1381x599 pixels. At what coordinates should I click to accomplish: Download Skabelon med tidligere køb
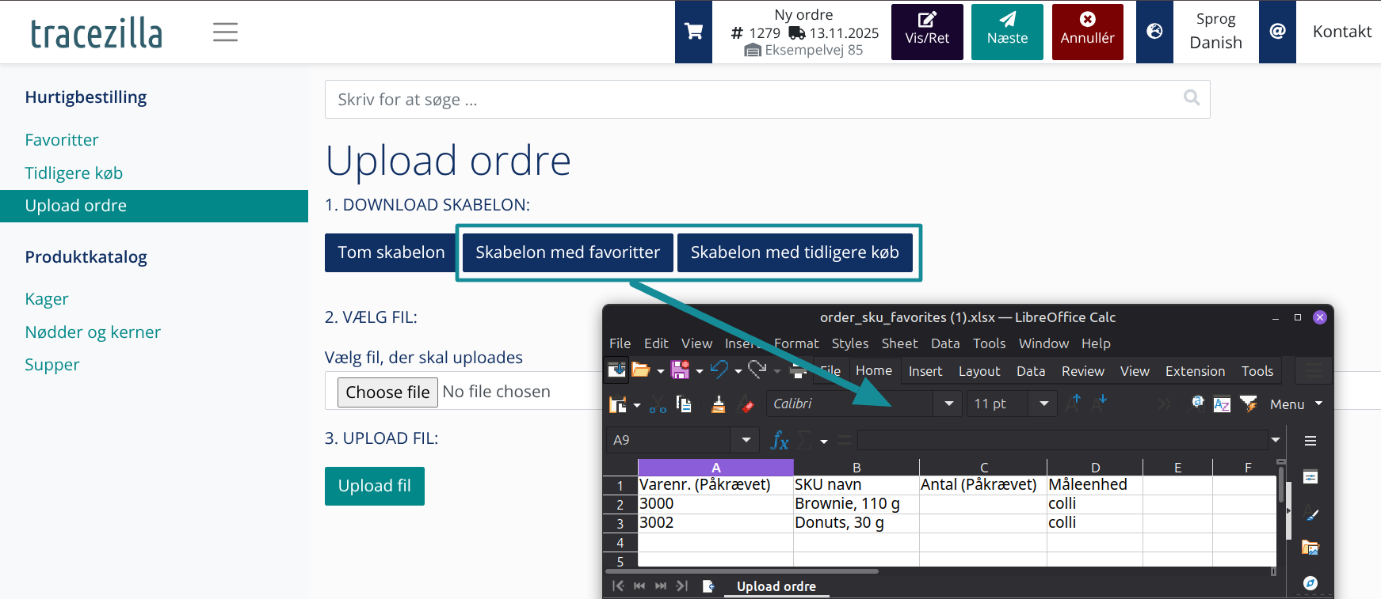[795, 252]
